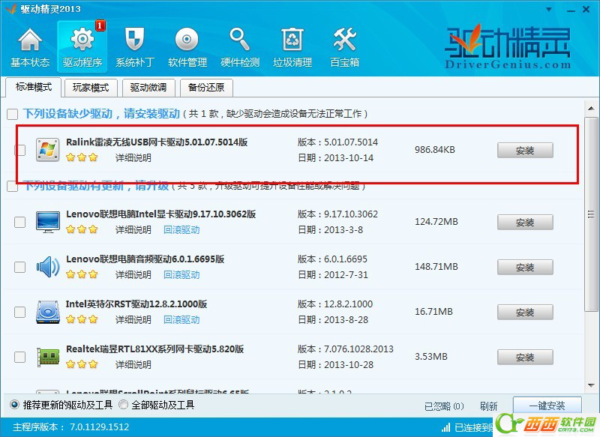Check the 下列设备缺少驱动 section checkbox

pyautogui.click(x=12, y=114)
